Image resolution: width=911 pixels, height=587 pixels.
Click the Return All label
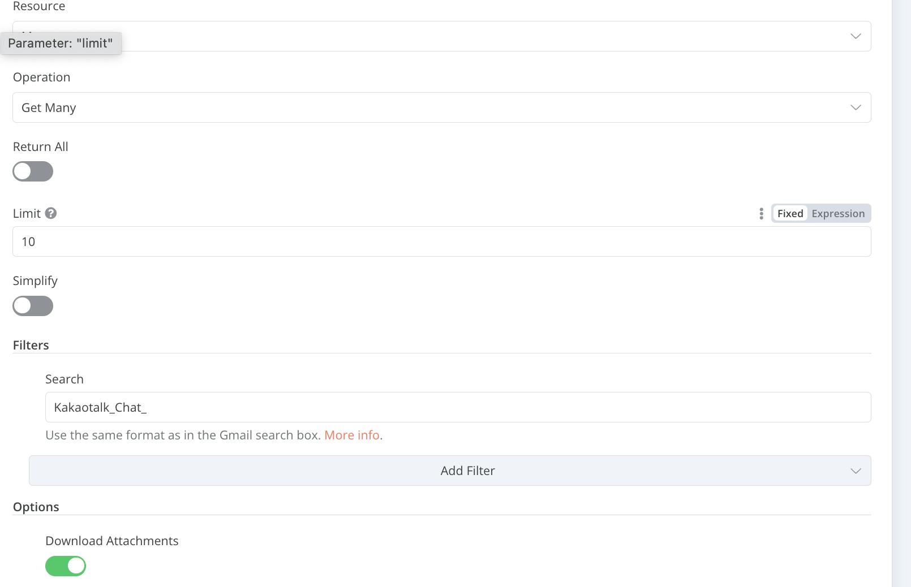pos(41,146)
